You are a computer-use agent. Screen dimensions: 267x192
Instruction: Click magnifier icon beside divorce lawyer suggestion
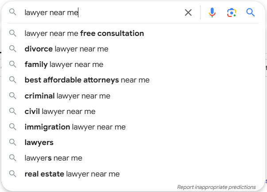(13, 49)
